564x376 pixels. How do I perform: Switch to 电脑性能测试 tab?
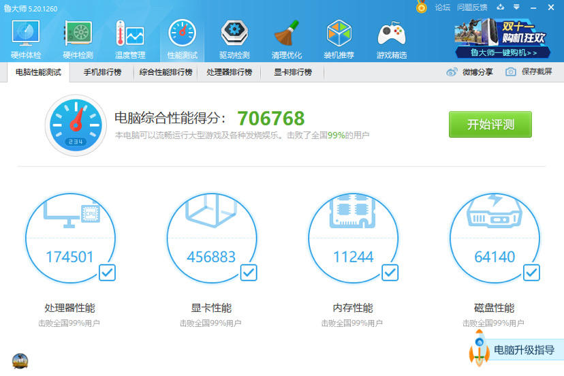pos(39,72)
